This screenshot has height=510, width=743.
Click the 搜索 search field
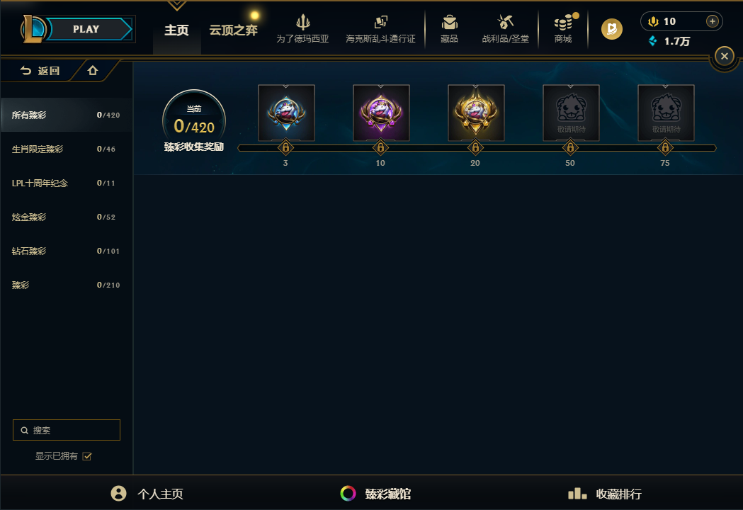click(67, 430)
